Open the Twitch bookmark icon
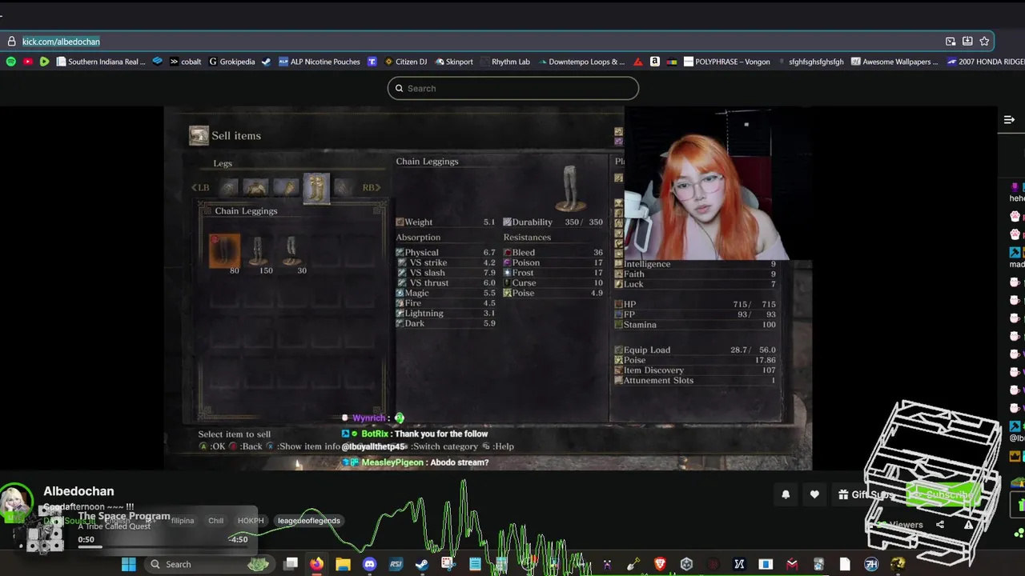The width and height of the screenshot is (1025, 576). tap(372, 62)
